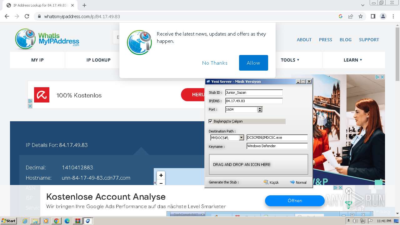Reload the page with the refresh icon
Screen dimensions: 400x225
pos(27,16)
